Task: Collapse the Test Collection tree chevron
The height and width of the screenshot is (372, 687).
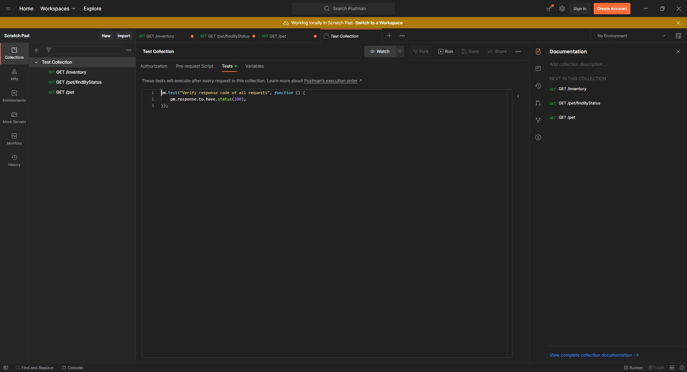Action: coord(36,62)
